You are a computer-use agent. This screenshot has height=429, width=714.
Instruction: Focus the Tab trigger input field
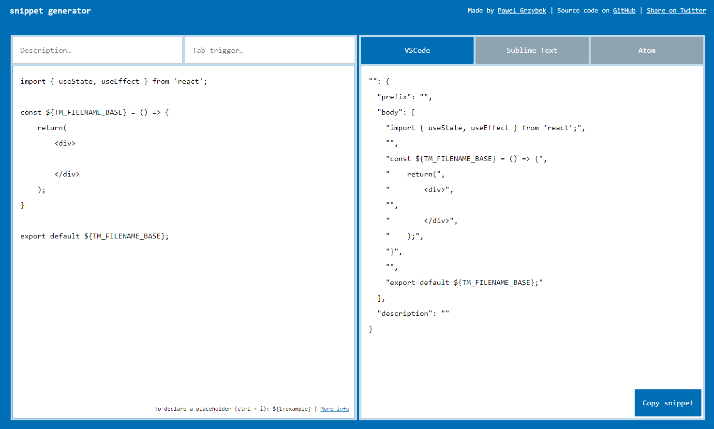point(270,50)
